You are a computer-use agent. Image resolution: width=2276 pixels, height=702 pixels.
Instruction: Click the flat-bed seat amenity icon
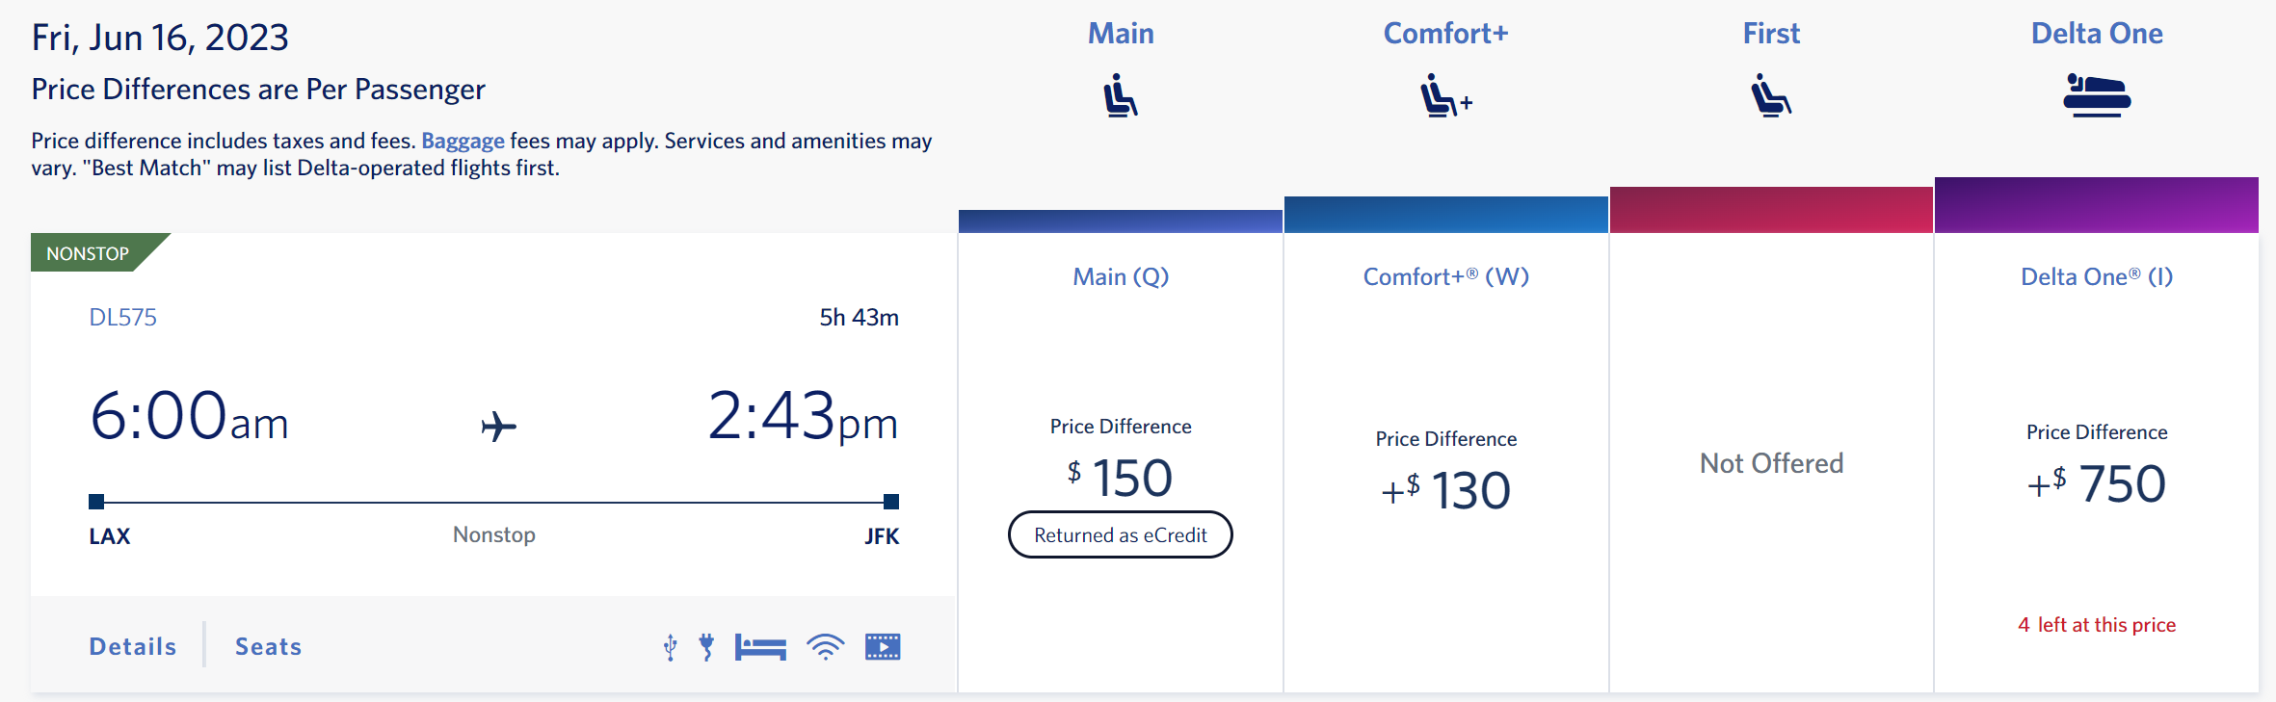click(760, 647)
